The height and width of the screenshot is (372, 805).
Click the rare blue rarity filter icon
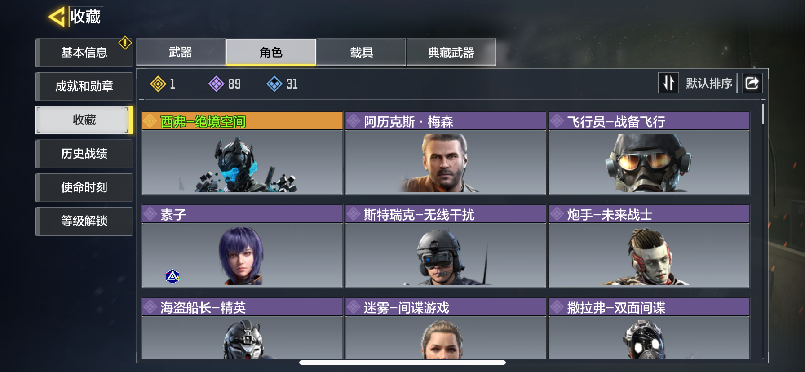274,84
